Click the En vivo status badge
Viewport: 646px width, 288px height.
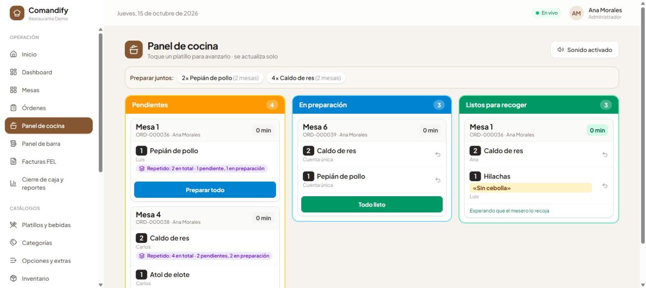tap(546, 13)
